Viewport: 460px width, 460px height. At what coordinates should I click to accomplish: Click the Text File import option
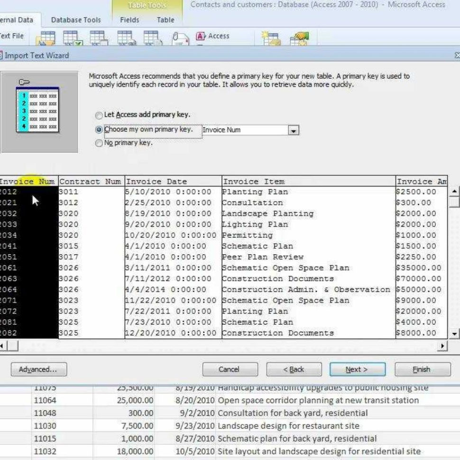pyautogui.click(x=11, y=36)
